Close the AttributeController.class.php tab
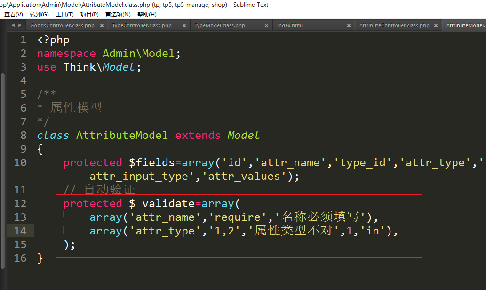Screen dimensions: 486x290 tap(436, 26)
